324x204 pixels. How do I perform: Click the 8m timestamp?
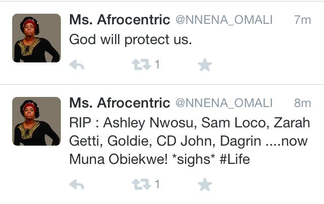(302, 104)
